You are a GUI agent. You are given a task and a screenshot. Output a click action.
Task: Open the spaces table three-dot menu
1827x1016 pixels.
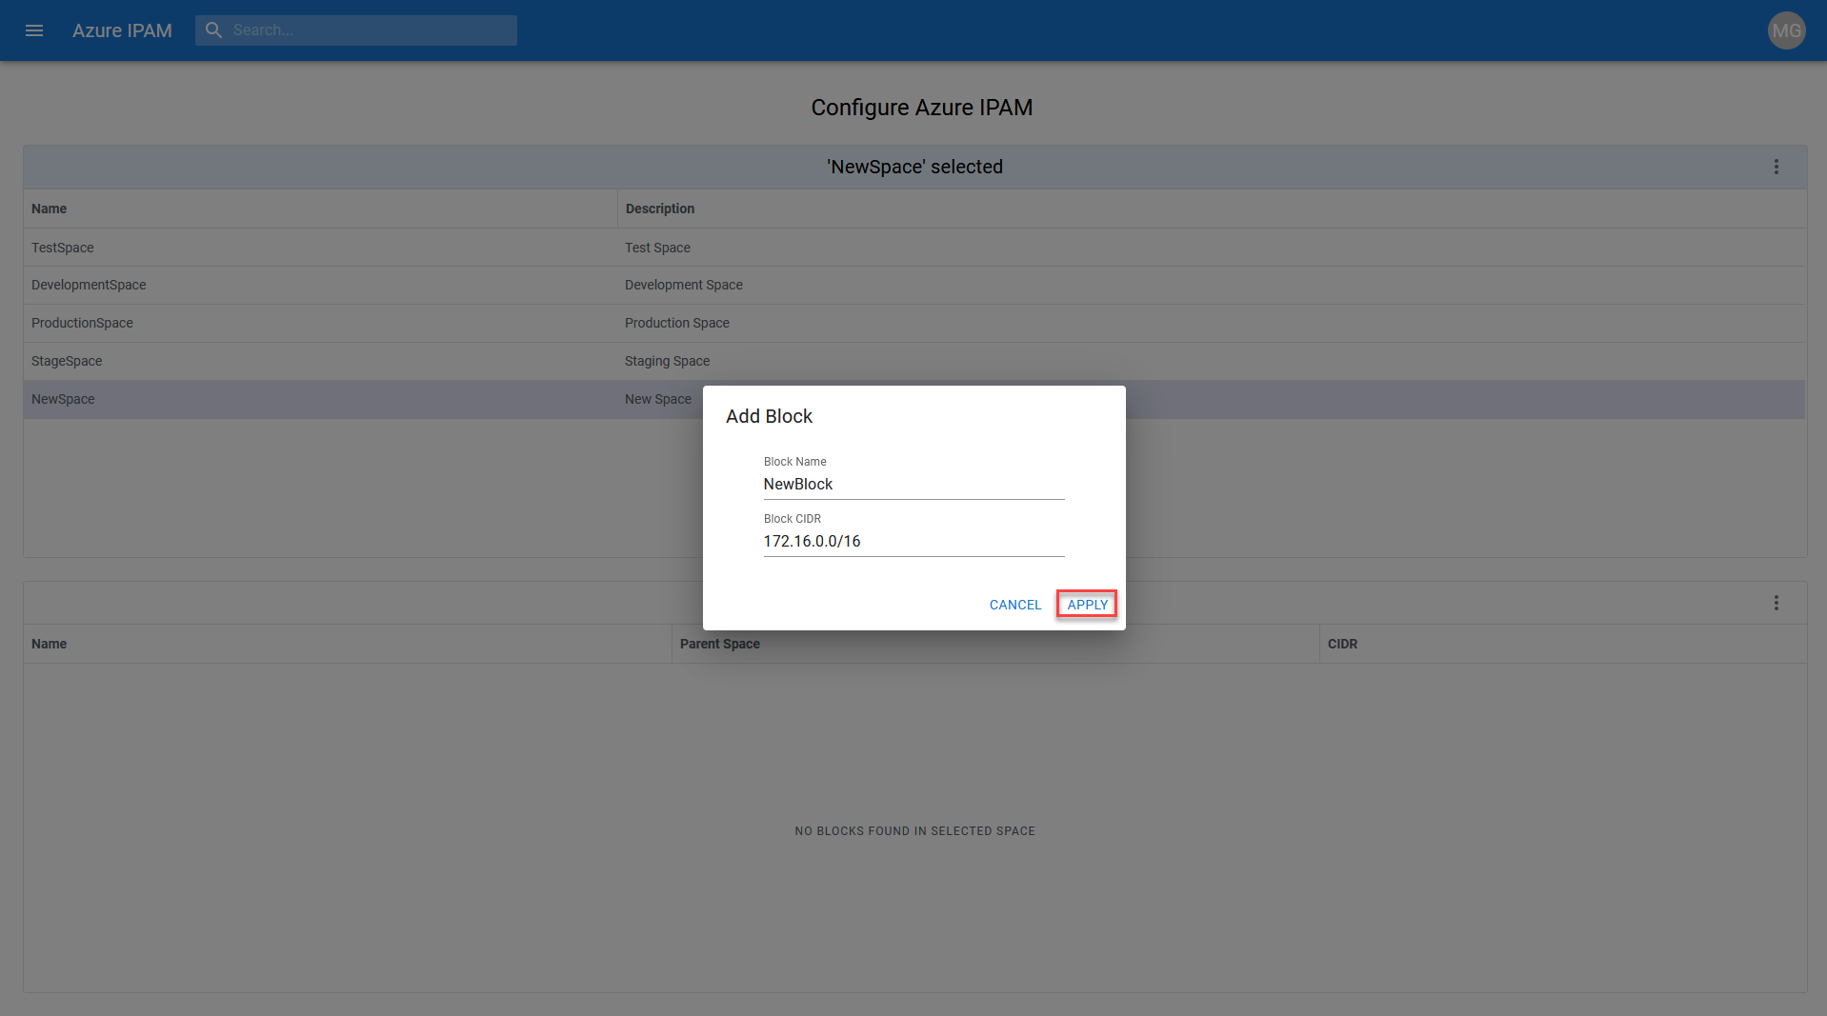click(x=1776, y=167)
